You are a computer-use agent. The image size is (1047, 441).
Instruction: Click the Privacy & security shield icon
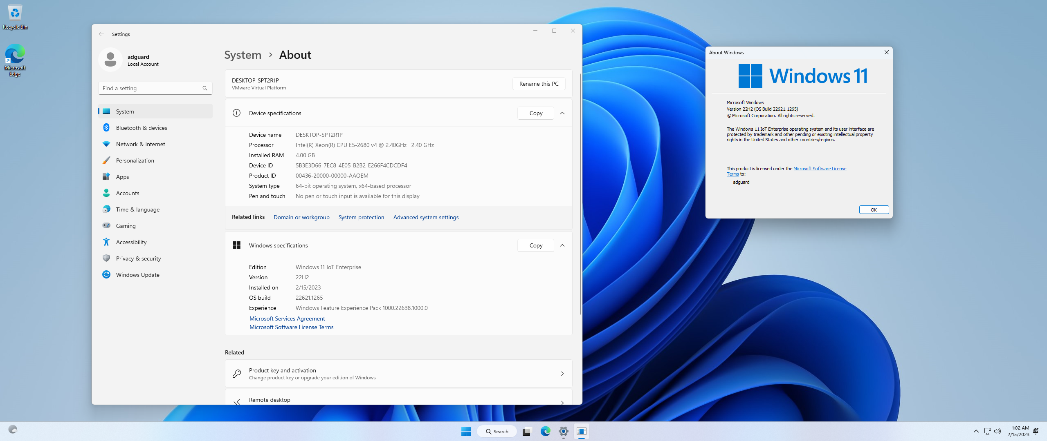106,258
